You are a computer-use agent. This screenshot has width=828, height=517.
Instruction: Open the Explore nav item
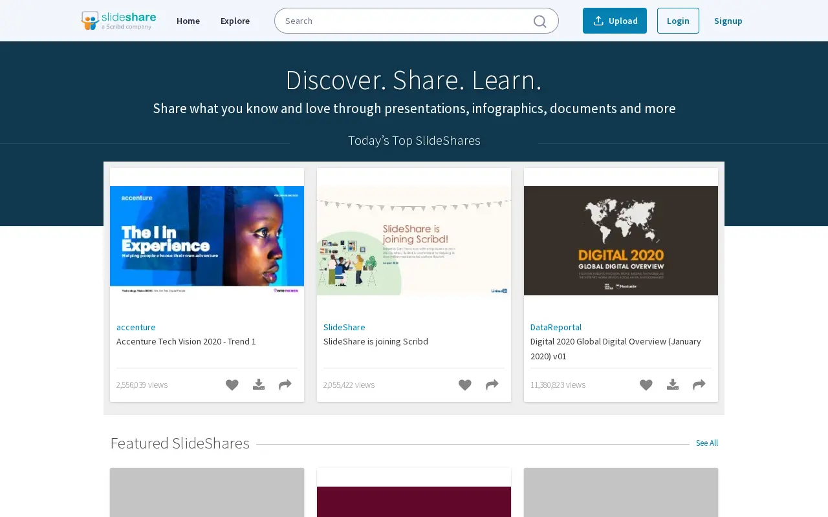pos(235,21)
